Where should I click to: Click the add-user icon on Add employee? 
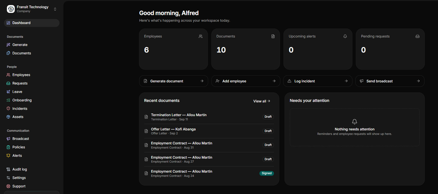pos(217,81)
